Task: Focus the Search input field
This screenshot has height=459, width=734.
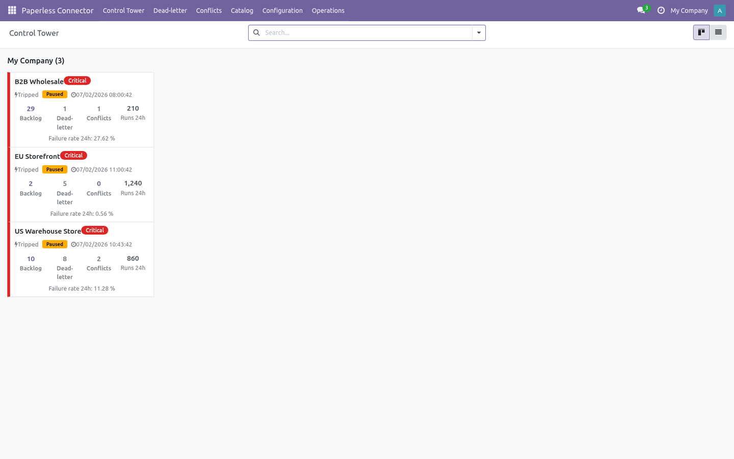Action: 367,33
